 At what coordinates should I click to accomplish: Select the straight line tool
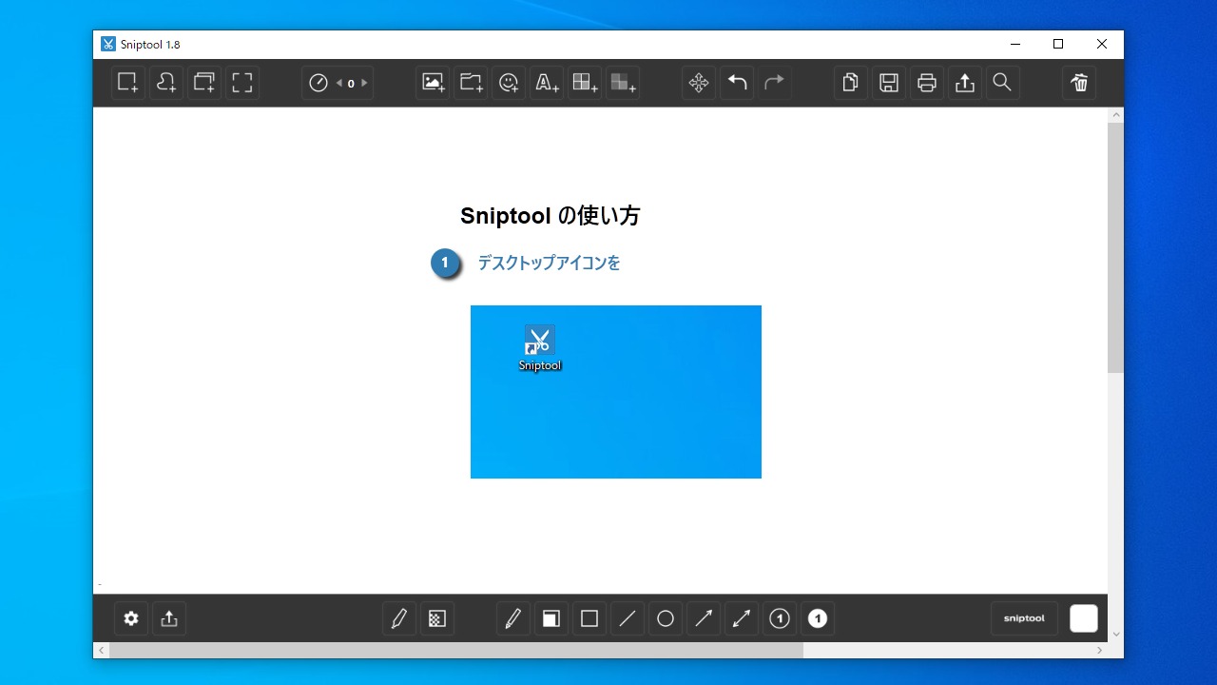628,618
